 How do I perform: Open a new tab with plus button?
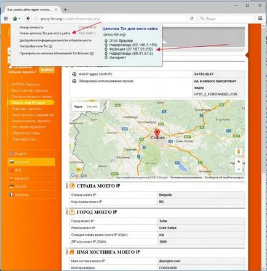[x=65, y=10]
